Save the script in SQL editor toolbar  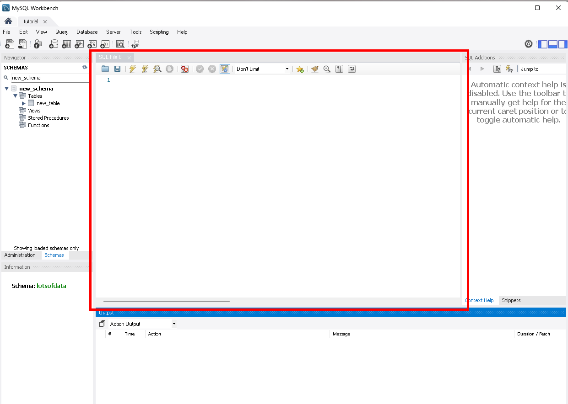coord(117,69)
